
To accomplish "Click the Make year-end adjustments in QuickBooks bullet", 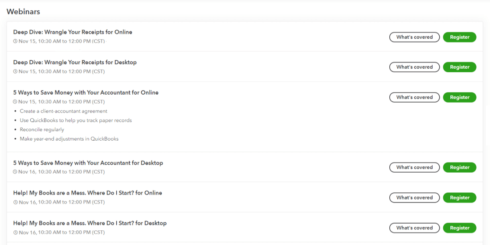I will click(x=69, y=139).
